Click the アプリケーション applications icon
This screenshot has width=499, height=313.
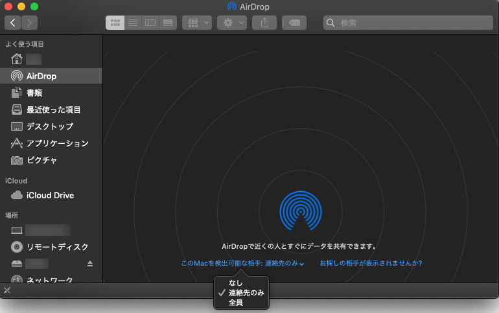tap(17, 143)
